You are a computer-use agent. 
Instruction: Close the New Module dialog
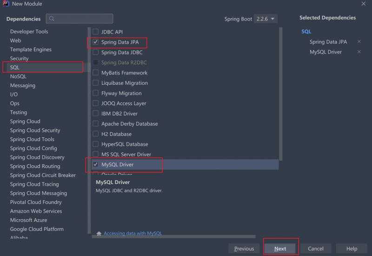tap(363, 4)
